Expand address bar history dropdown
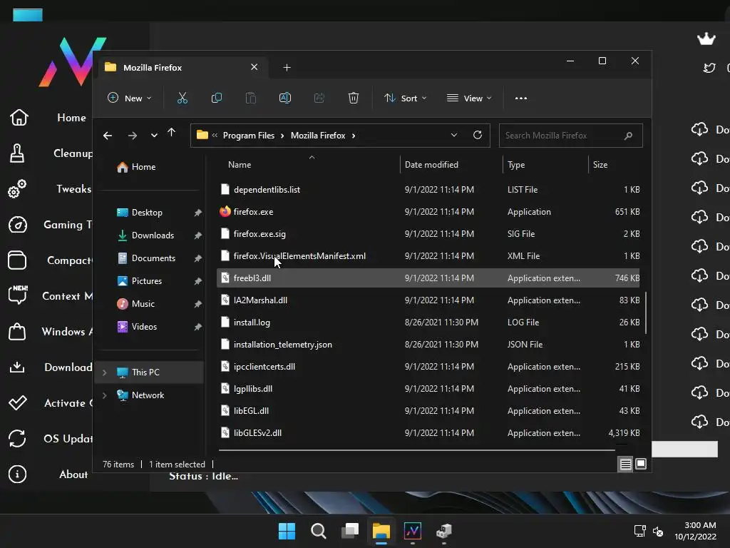The height and width of the screenshot is (548, 730). coord(454,135)
